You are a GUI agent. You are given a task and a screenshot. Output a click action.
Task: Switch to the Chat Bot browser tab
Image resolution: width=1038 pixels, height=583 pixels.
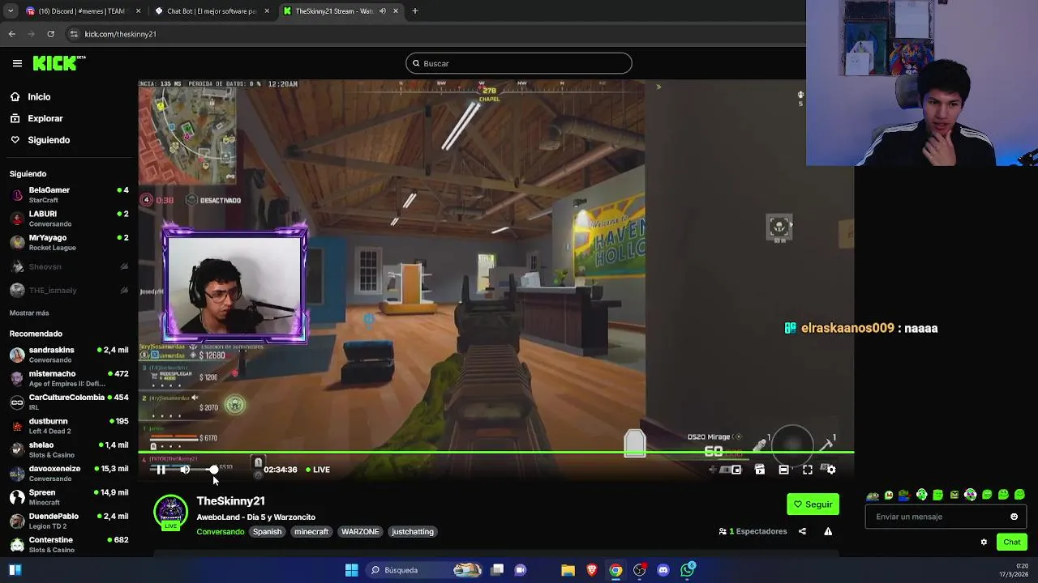(x=212, y=11)
